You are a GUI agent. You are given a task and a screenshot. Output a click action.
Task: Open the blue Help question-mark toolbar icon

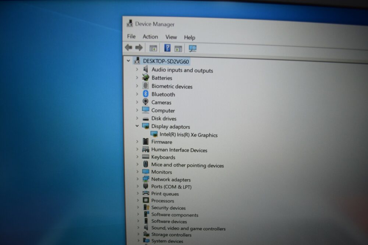(167, 48)
